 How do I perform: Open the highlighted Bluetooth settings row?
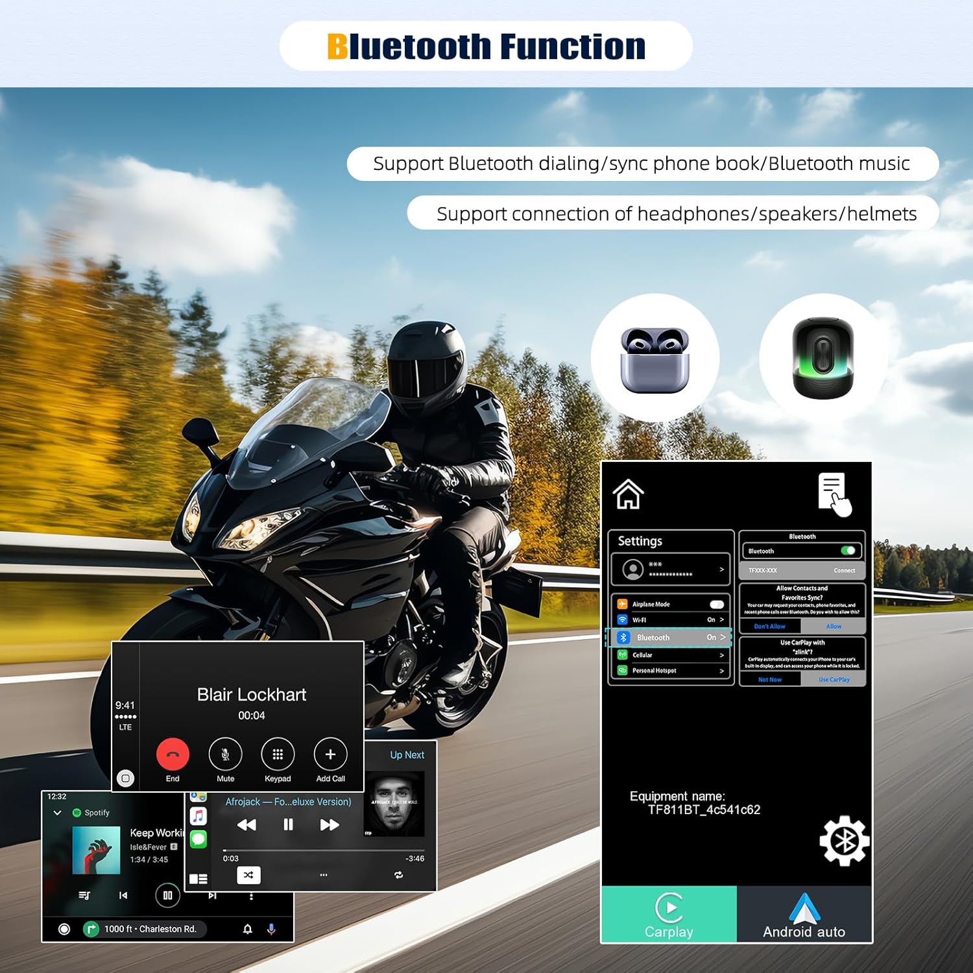pyautogui.click(x=669, y=638)
